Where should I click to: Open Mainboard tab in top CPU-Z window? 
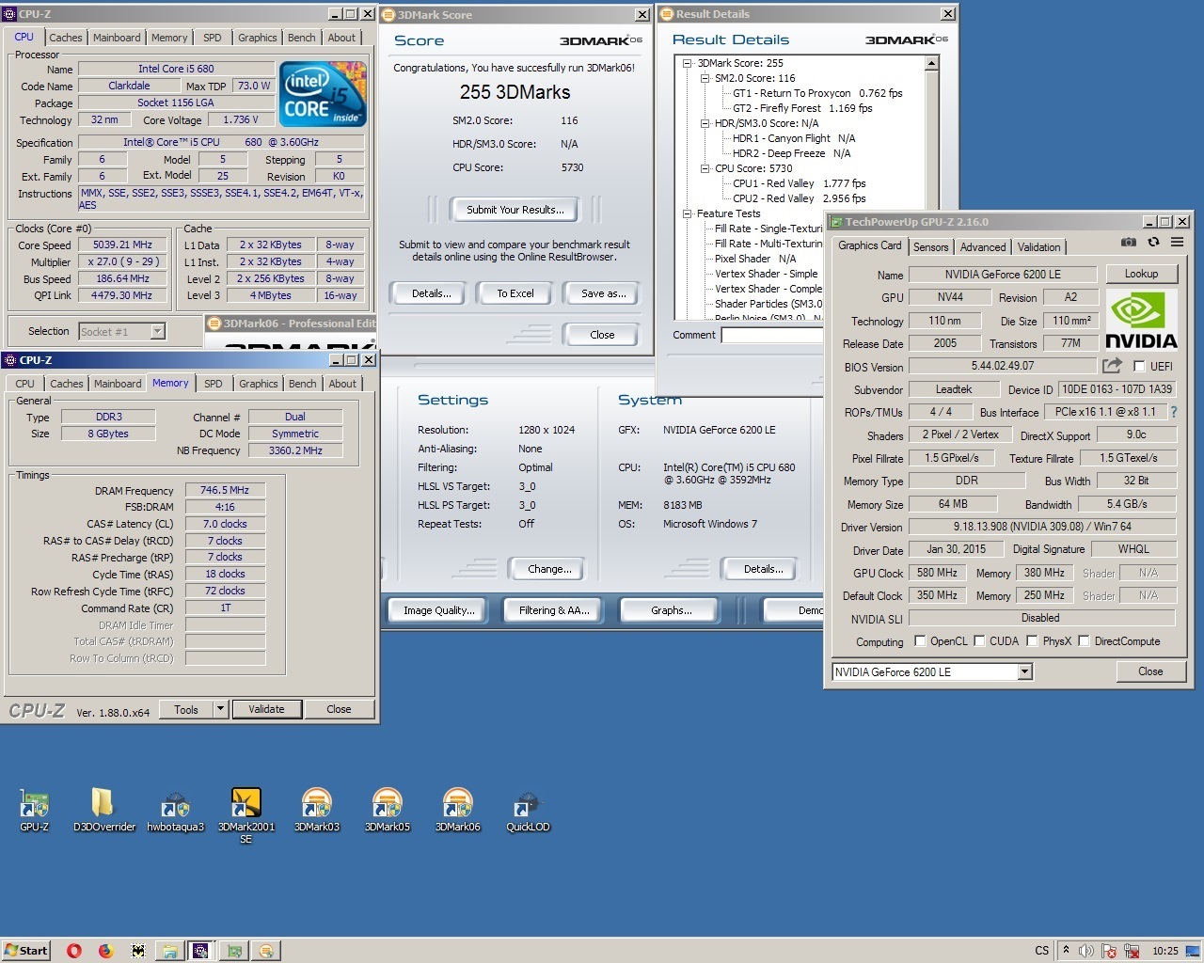[x=117, y=38]
